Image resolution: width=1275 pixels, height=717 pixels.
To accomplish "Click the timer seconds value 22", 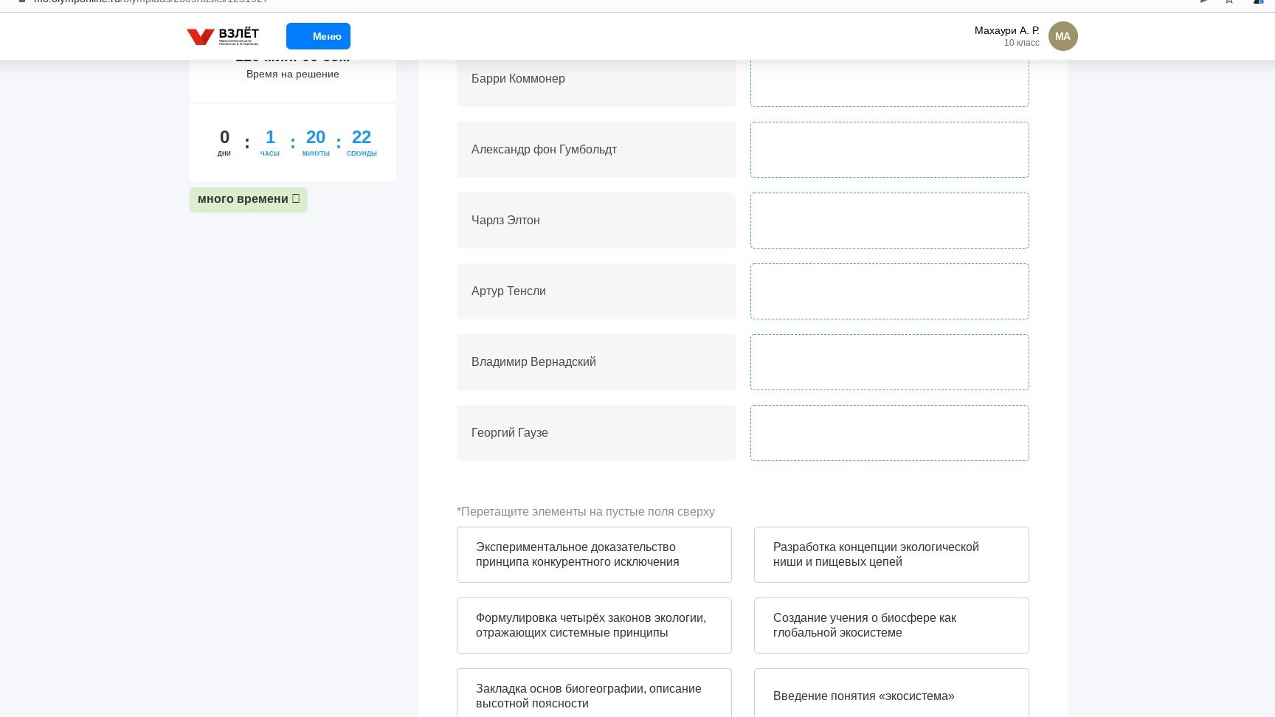I will click(362, 137).
